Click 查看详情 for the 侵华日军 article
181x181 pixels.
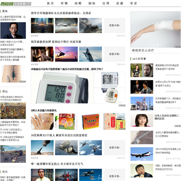pyautogui.click(x=115, y=26)
